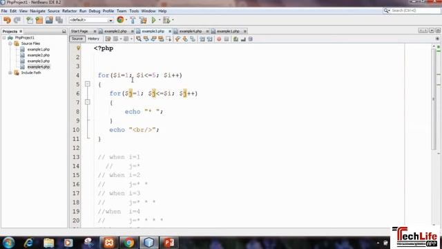This screenshot has width=442, height=249.
Task: Collapse the PhpProject1 tree node
Action: tap(4, 37)
